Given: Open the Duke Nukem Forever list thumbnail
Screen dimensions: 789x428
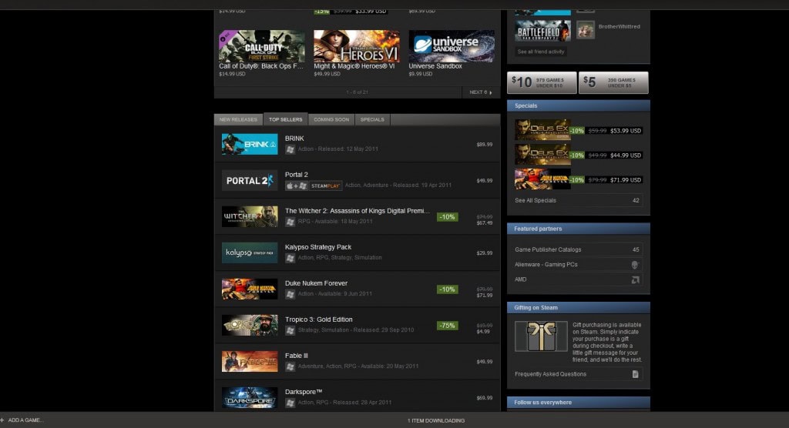Looking at the screenshot, I should pos(250,289).
